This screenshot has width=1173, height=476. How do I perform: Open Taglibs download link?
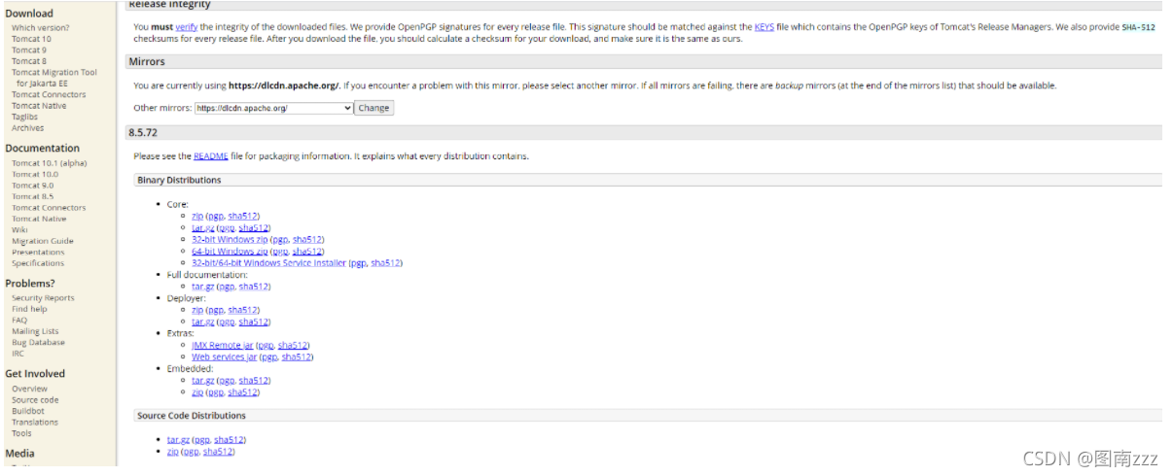(x=25, y=117)
